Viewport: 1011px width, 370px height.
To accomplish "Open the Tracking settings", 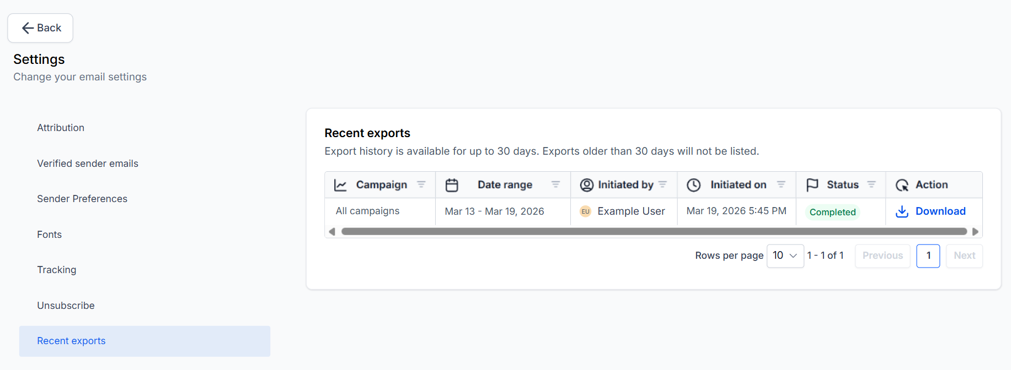I will click(57, 270).
